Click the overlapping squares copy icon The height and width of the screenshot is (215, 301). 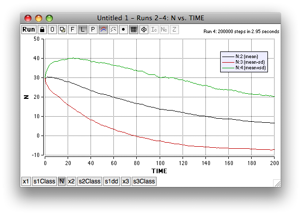[x=63, y=30]
